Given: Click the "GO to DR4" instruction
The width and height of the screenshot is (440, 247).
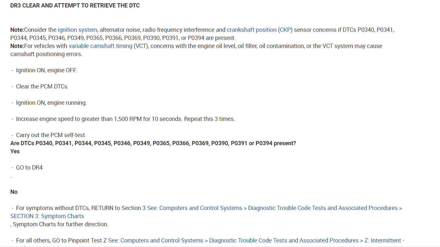Looking at the screenshot, I should 29,168.
